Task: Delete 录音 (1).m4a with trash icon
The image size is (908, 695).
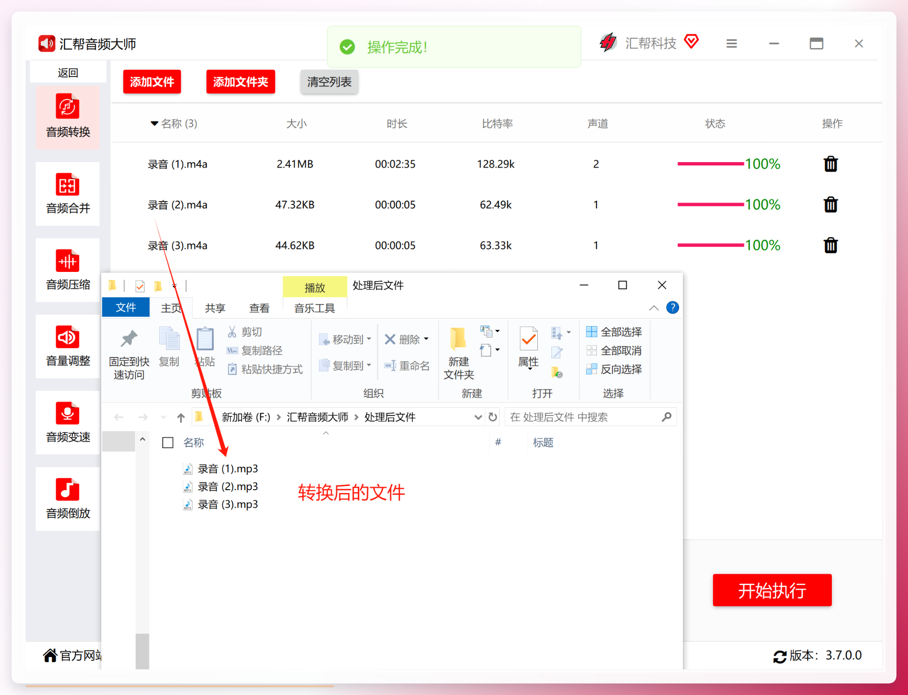Action: pyautogui.click(x=830, y=164)
